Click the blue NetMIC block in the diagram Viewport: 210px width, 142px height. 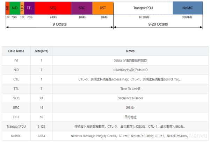point(188,7)
